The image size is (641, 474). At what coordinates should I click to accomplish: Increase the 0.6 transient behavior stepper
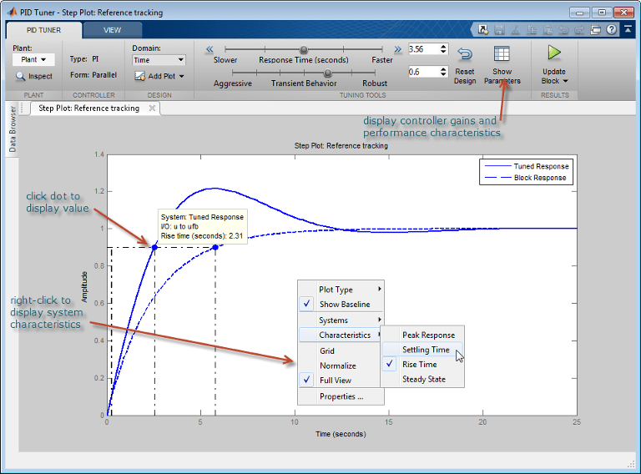[x=443, y=69]
